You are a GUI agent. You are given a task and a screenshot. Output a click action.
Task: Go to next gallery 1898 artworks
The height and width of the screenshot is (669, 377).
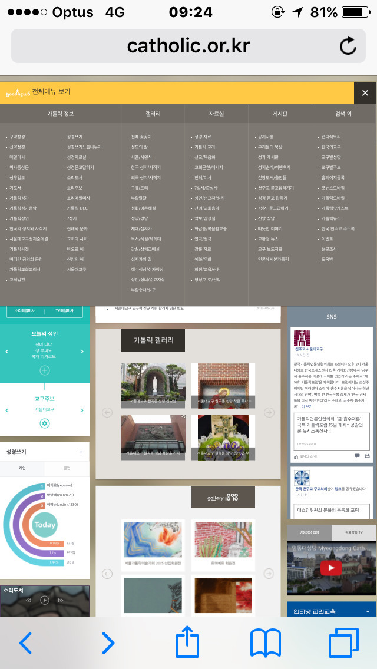269,574
